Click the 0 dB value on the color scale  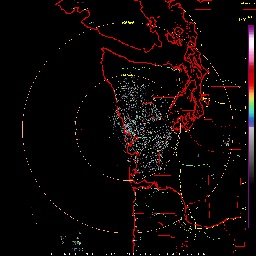(x=245, y=121)
